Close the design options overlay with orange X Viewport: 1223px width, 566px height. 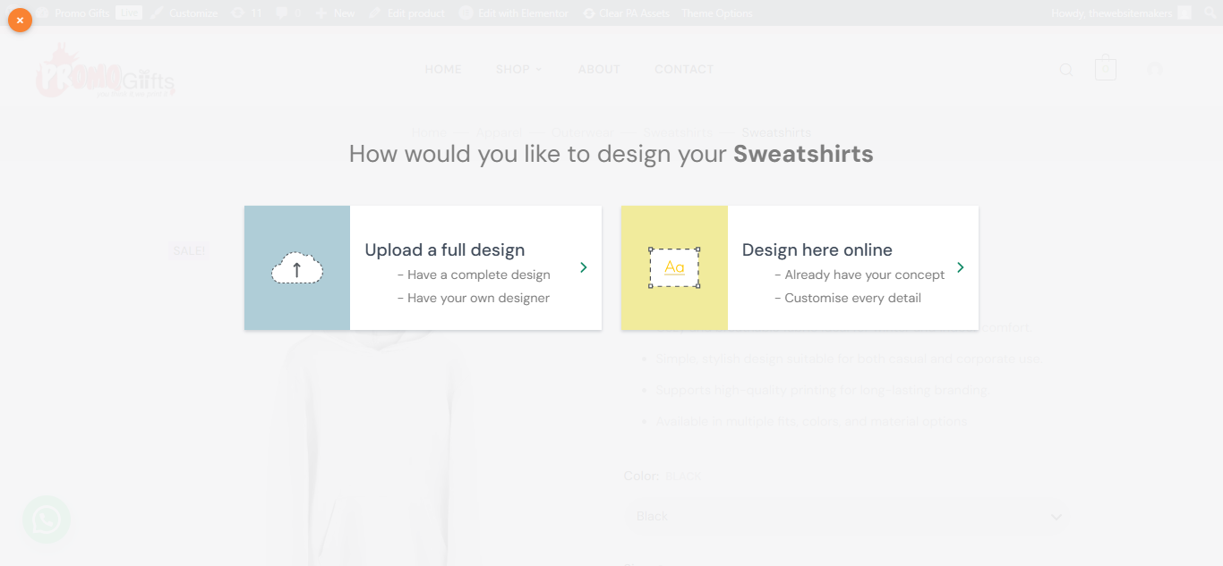[20, 20]
